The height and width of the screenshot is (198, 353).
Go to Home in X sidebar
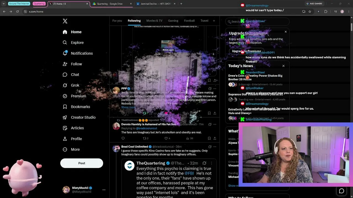pyautogui.click(x=72, y=32)
